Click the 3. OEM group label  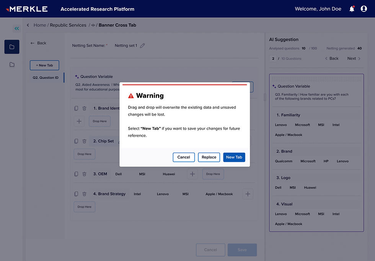click(100, 174)
